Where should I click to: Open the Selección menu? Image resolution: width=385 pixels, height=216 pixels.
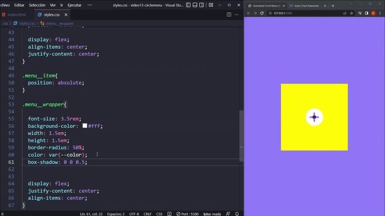point(37,5)
